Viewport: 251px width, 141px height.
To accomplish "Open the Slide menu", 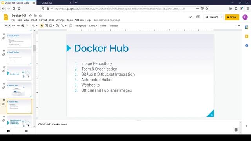I will pyautogui.click(x=51, y=20).
